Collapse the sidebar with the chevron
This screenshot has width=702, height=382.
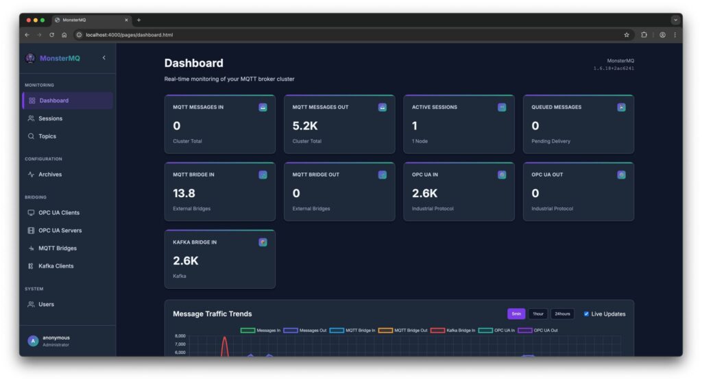[x=104, y=58]
